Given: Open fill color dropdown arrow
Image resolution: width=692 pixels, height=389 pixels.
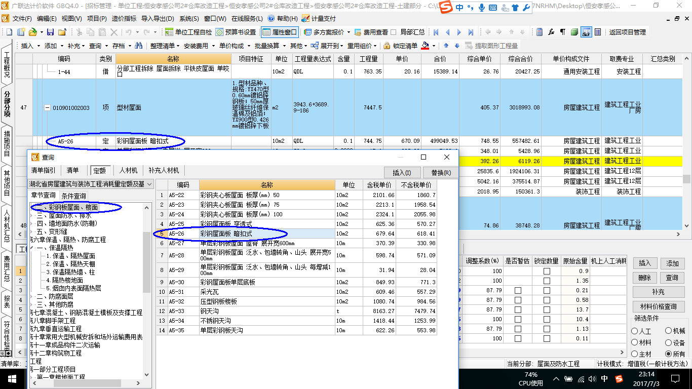Looking at the screenshot, I should (434, 46).
